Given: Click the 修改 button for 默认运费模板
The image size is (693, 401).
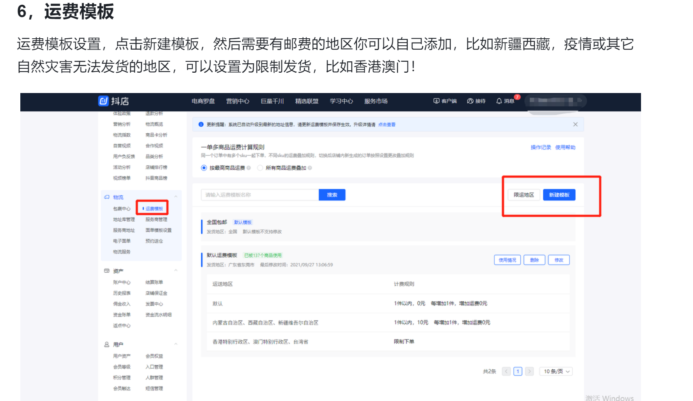Looking at the screenshot, I should coord(559,260).
